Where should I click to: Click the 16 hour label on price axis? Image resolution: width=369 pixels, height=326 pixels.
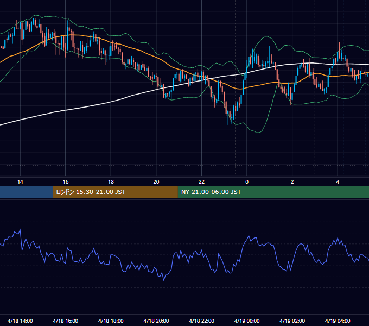click(66, 182)
